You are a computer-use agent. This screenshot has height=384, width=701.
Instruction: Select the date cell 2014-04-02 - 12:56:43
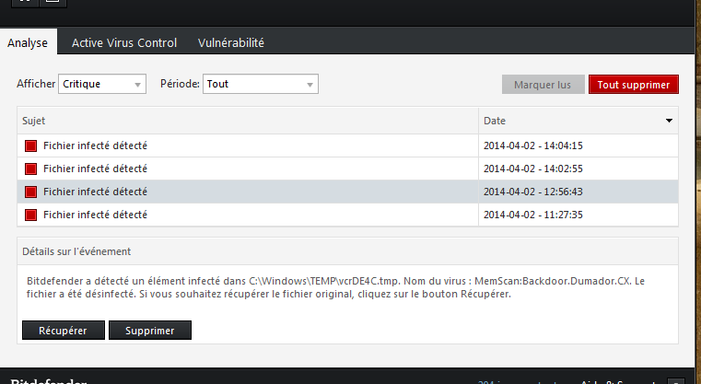coord(533,192)
